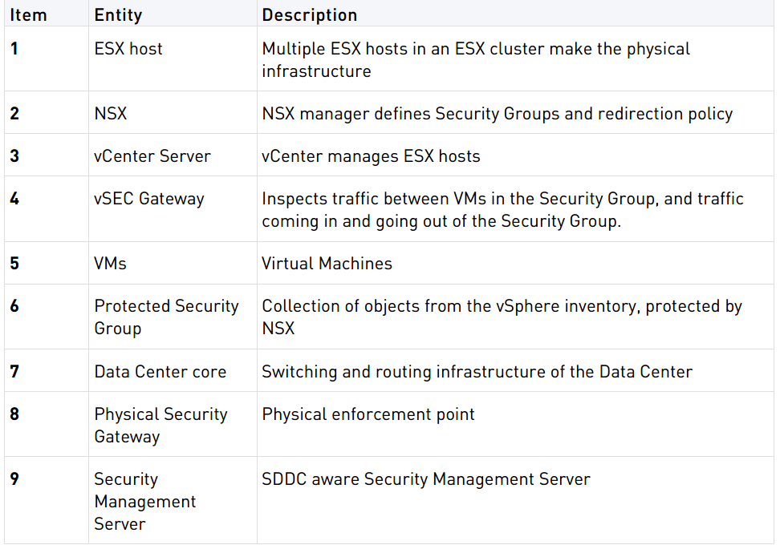Click the Security Management Server entity
Screen dimensions: 780x549
[144, 501]
